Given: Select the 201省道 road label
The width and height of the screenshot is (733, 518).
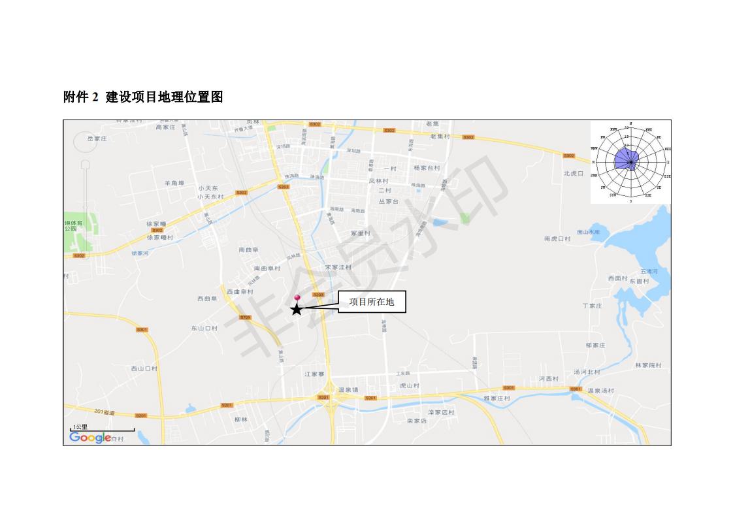Looking at the screenshot, I should (x=105, y=412).
